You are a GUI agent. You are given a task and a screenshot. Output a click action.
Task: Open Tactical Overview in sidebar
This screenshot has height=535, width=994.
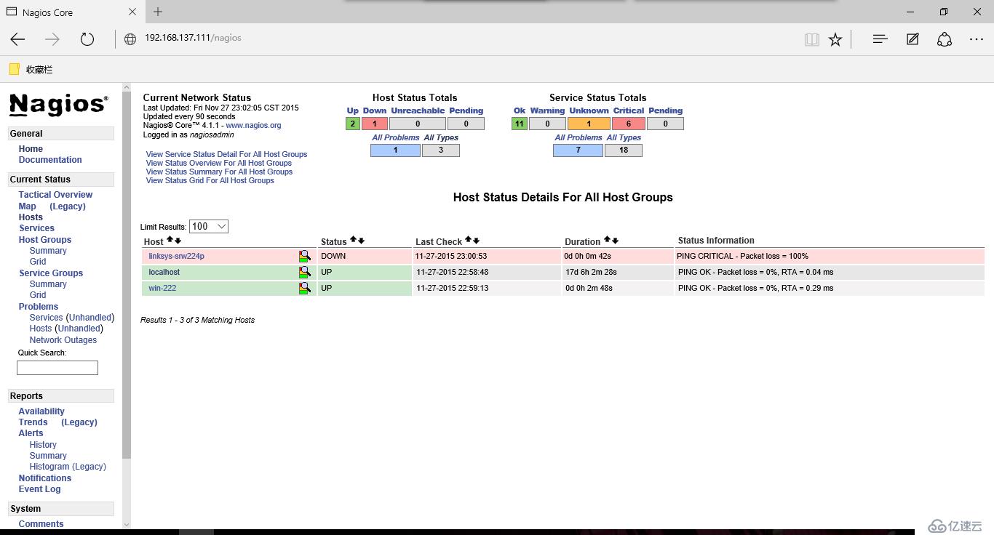55,195
